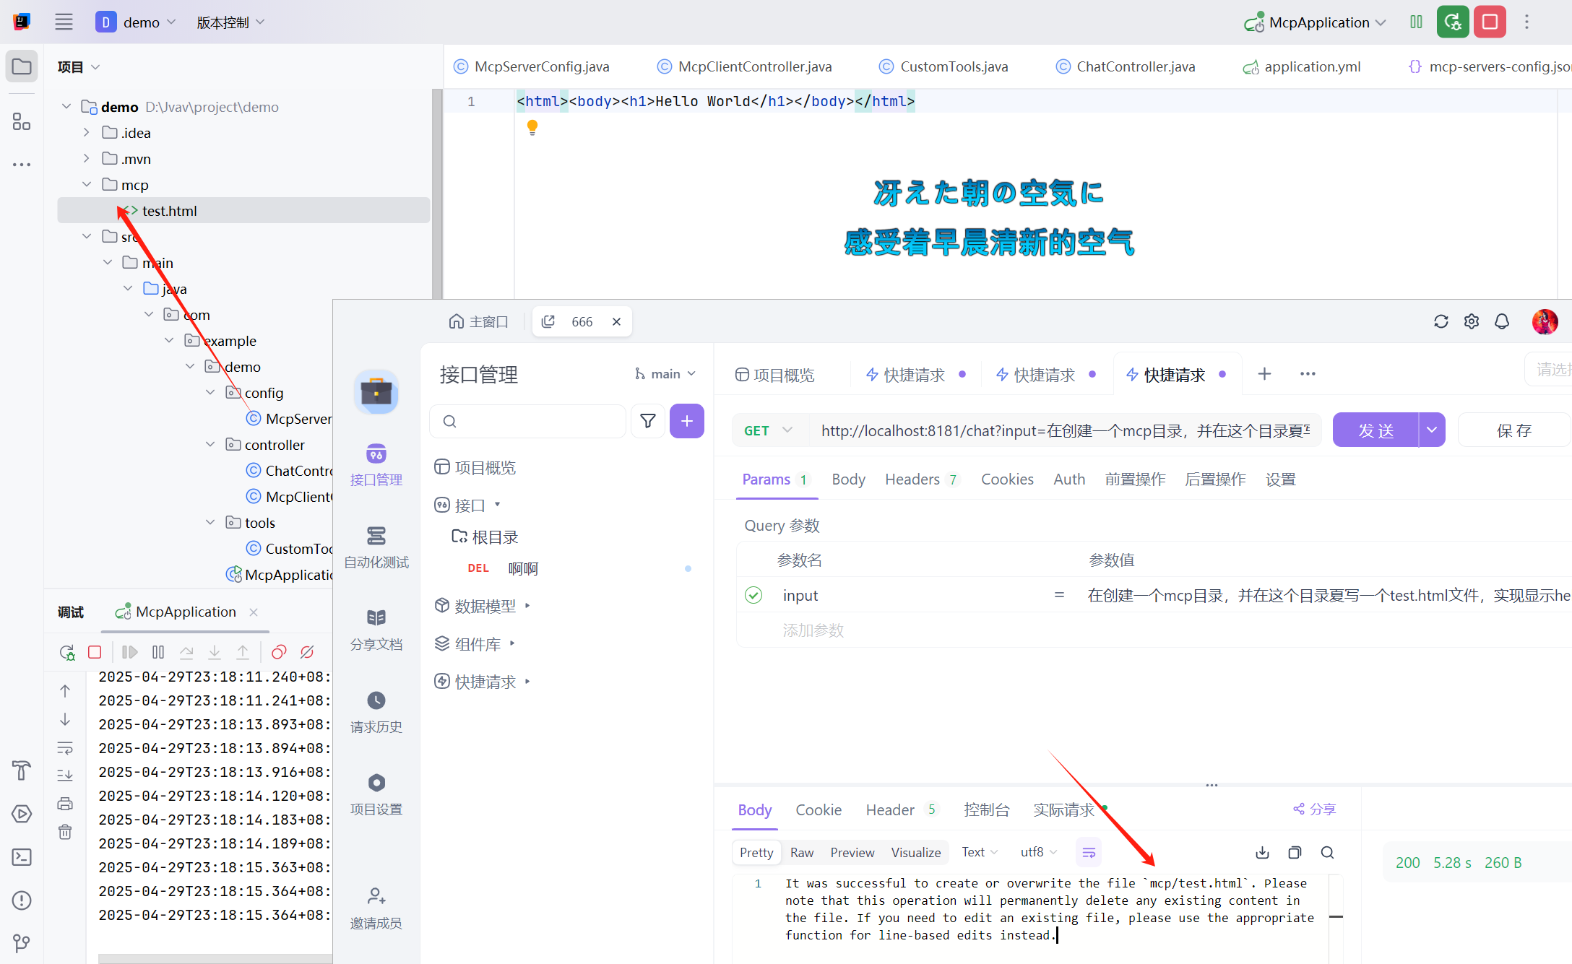Click the refresh icon in Apifox header
Screen dimensions: 1572x964
1441,321
